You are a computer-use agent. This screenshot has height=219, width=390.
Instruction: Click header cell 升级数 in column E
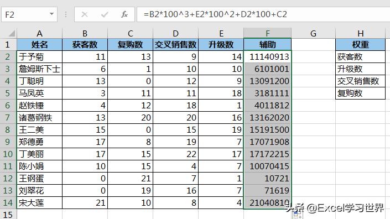point(221,44)
